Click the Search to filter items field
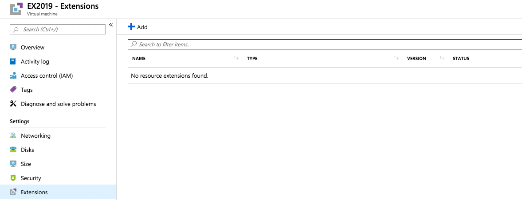The height and width of the screenshot is (200, 522). point(328,44)
